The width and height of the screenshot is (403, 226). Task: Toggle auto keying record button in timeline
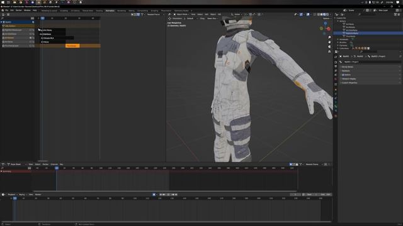pyautogui.click(x=154, y=195)
